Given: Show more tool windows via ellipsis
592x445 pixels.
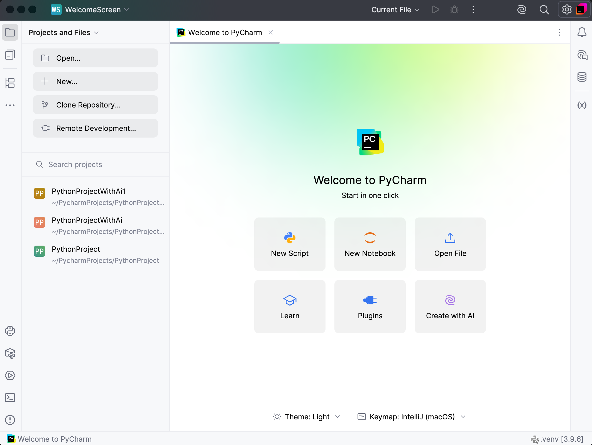Looking at the screenshot, I should pos(10,105).
